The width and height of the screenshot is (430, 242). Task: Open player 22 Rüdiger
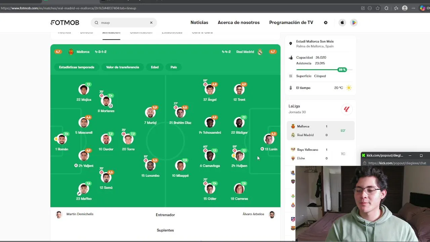pos(239,125)
